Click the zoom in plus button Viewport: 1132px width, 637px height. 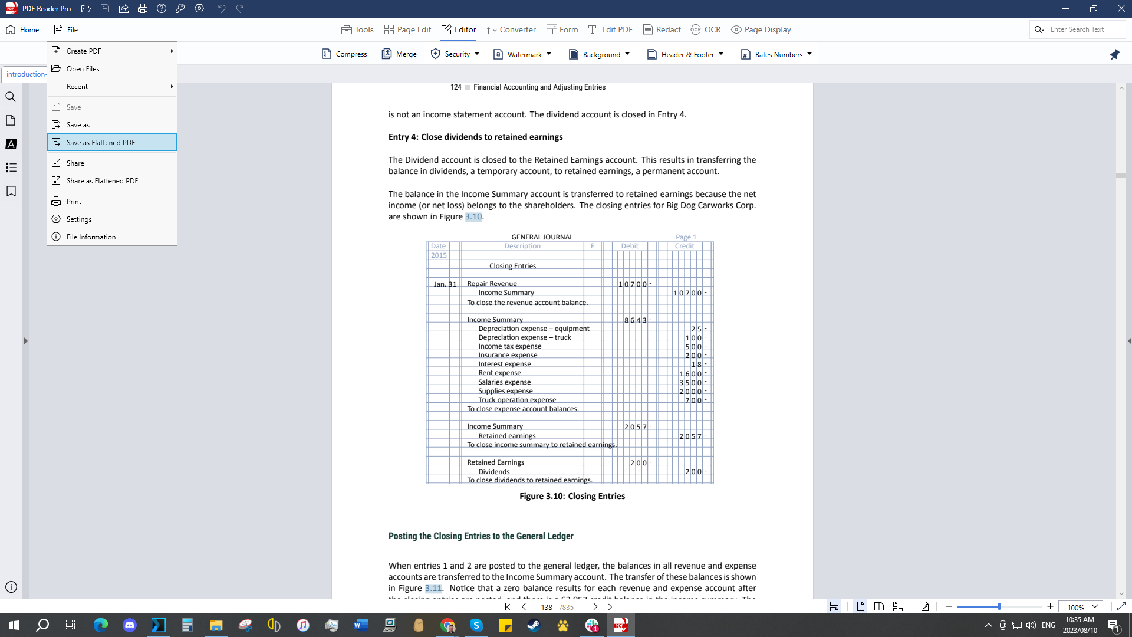tap(1050, 606)
